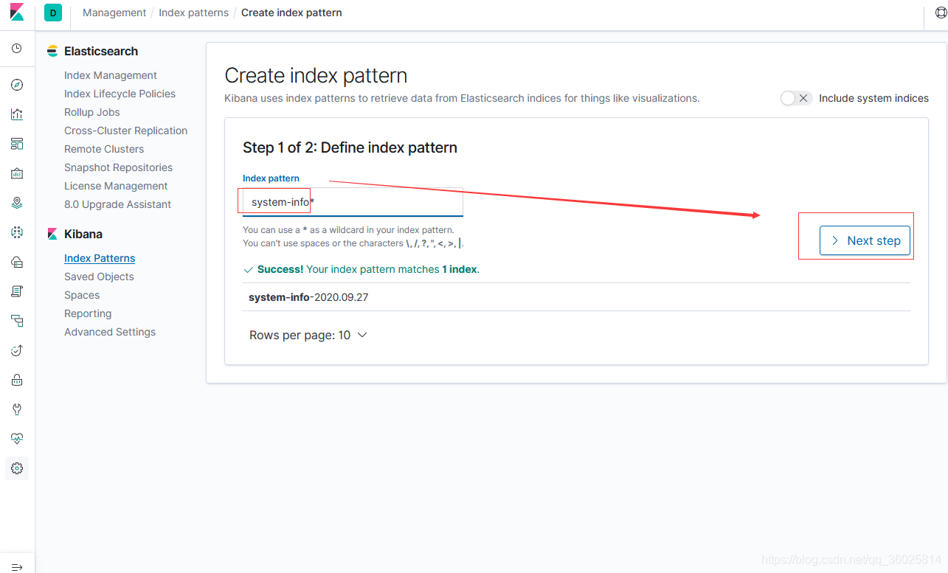Select the Maps icon in the sidebar
The height and width of the screenshot is (573, 948).
pos(16,203)
